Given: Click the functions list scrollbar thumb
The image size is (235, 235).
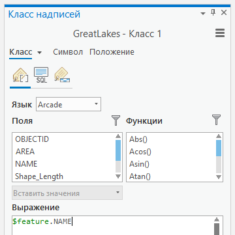Looking at the screenshot, I should [219, 148].
